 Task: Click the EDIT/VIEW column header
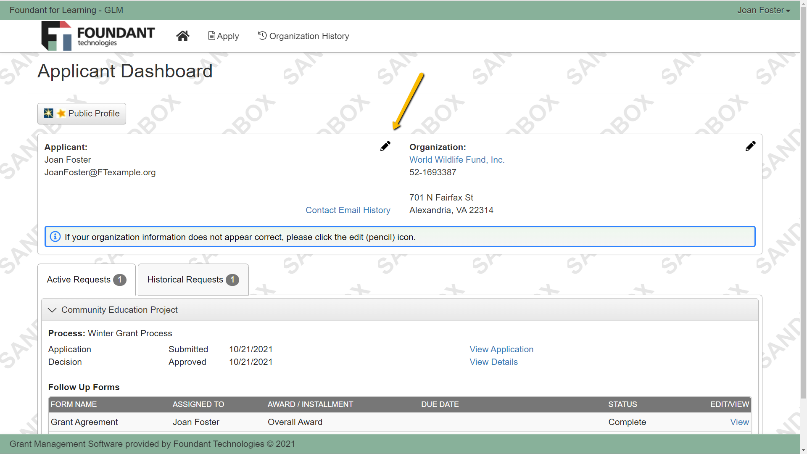coord(729,404)
